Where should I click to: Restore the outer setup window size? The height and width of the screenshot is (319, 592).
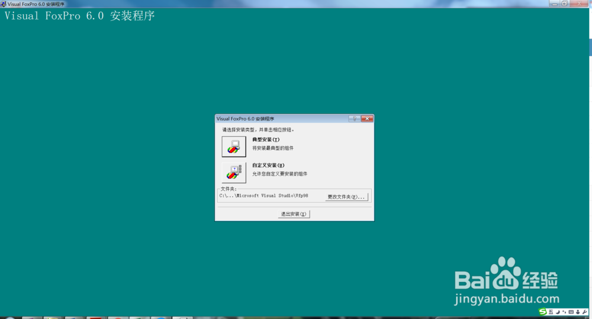coord(564,4)
